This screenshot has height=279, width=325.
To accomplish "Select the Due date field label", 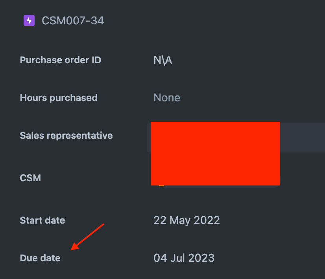I will [x=40, y=258].
